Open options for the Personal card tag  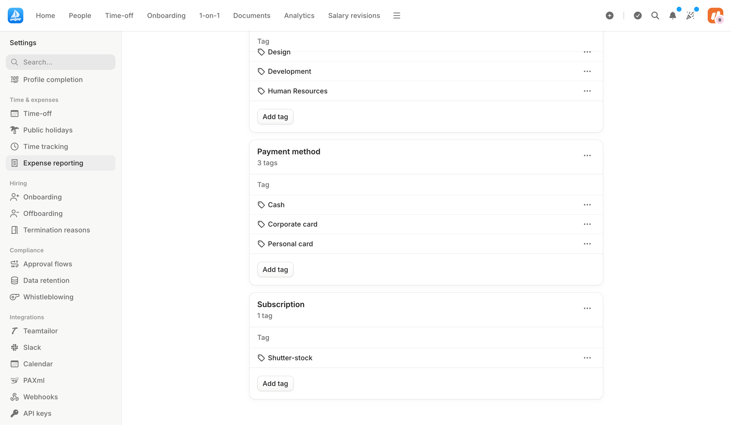(587, 244)
